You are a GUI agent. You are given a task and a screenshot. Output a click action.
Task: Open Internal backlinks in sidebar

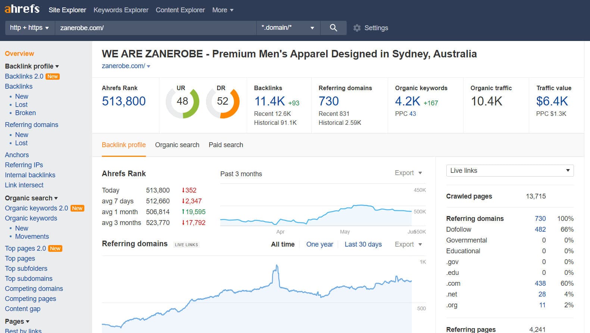point(30,175)
